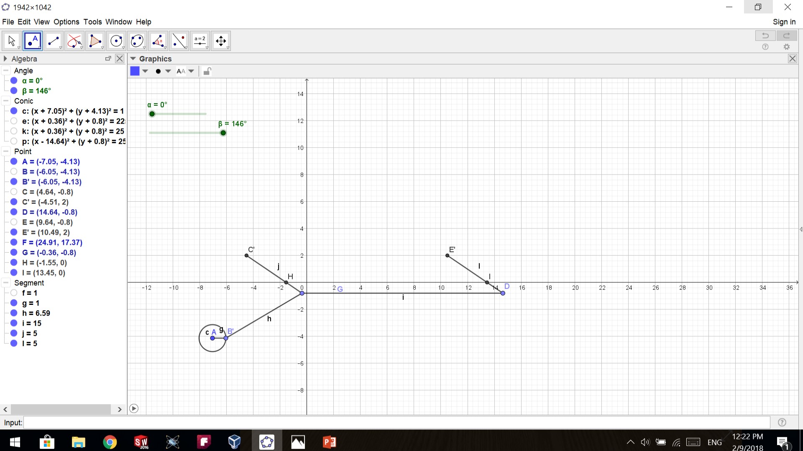Select the Move arrow tool

11,41
